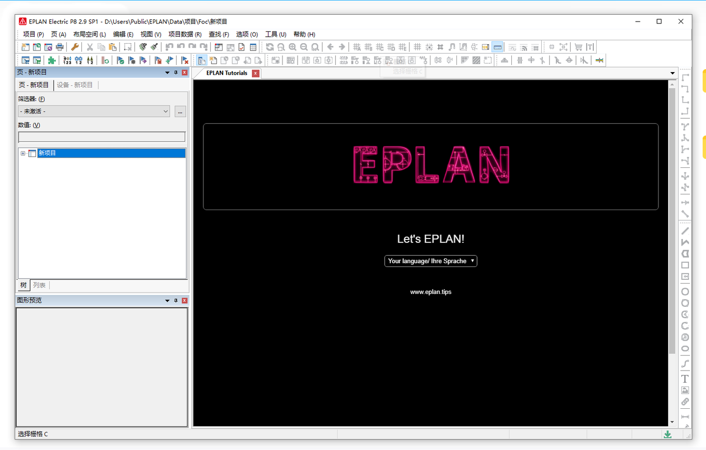Click the wrench settings icon in the toolbar
The width and height of the screenshot is (706, 450).
75,47
